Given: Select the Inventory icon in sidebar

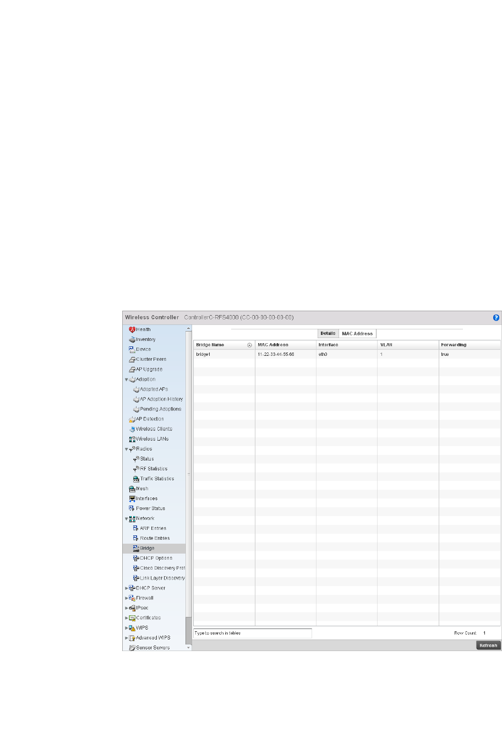Looking at the screenshot, I should [132, 339].
